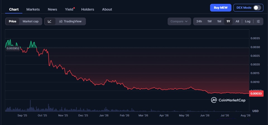This screenshot has height=125, width=268.
Task: Click the 0.0025 price axis value
Action: [x=255, y=56]
